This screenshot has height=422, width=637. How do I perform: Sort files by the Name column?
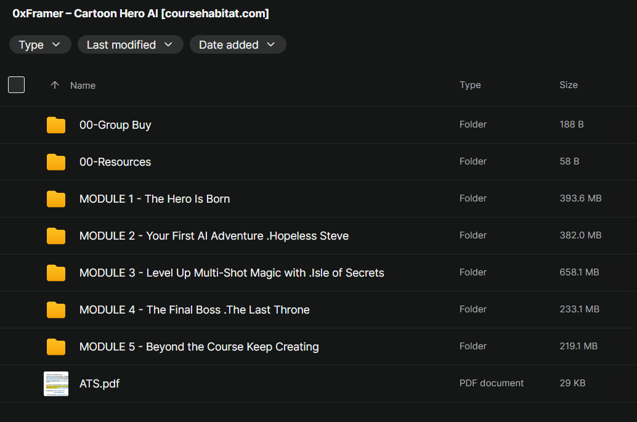pyautogui.click(x=83, y=86)
